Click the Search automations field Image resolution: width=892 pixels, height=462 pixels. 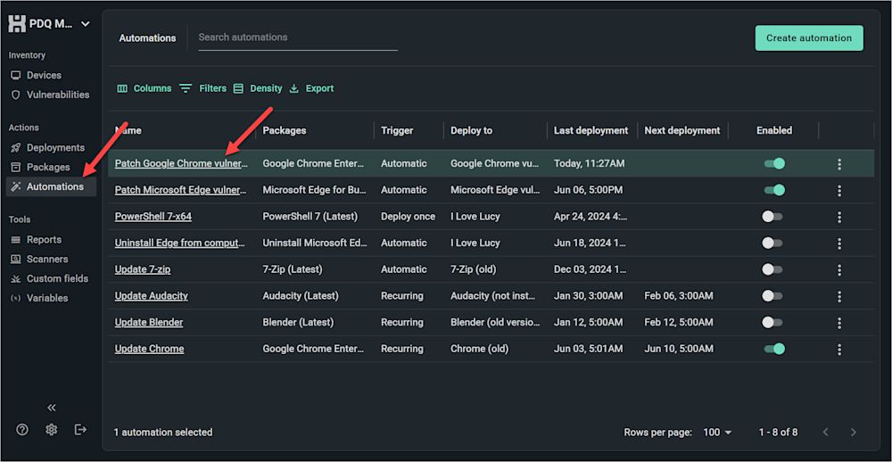pos(298,37)
